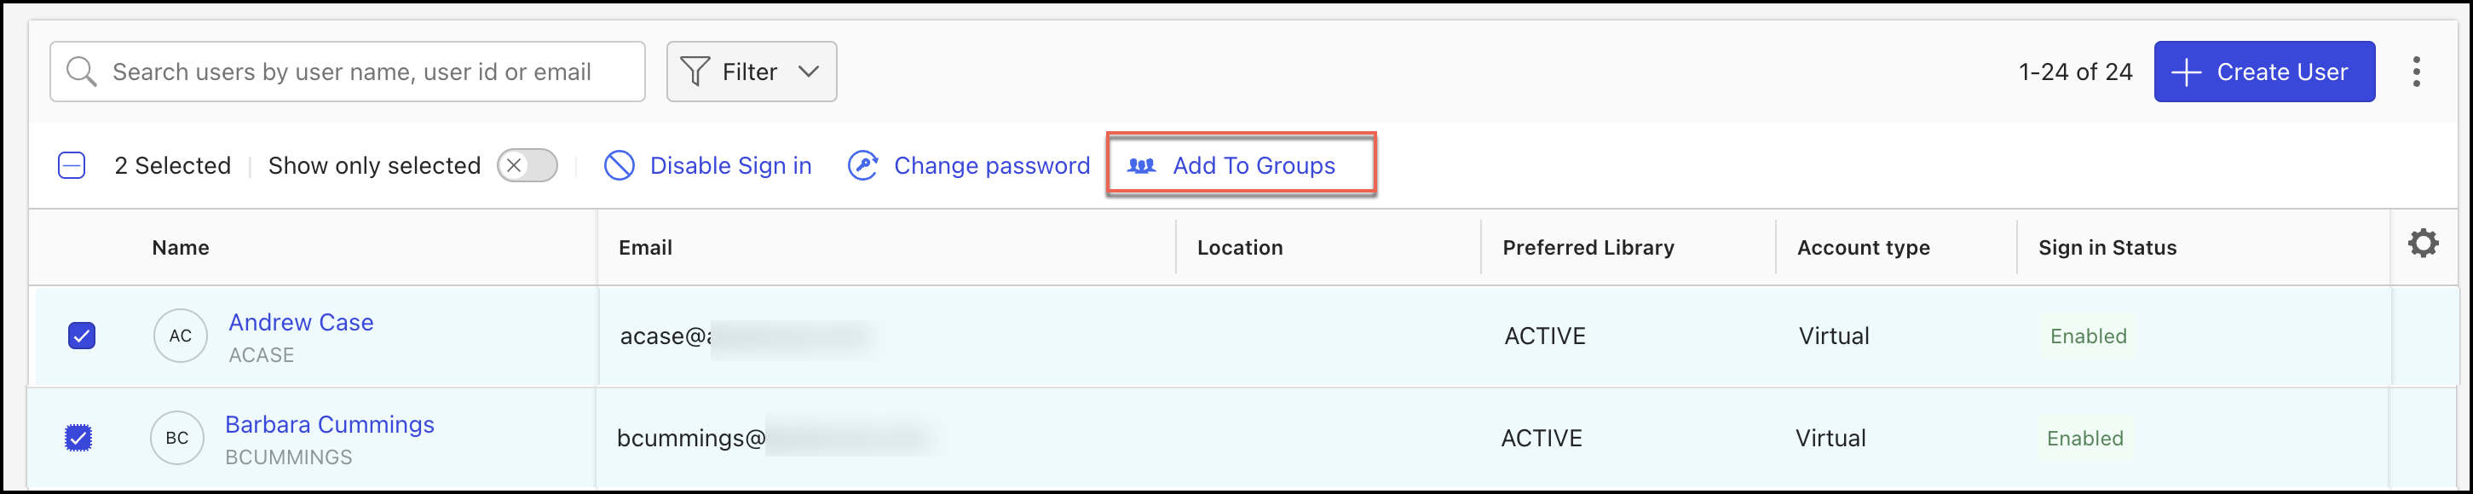Click the search magnifying glass icon
2473x494 pixels.
pyautogui.click(x=82, y=72)
